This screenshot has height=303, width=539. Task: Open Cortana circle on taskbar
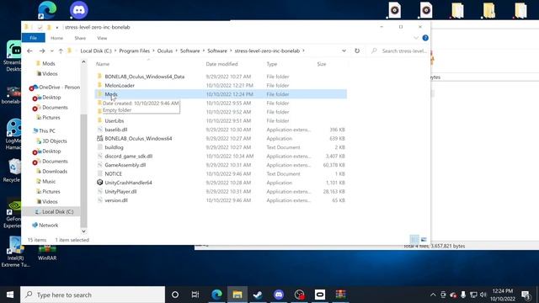click(x=175, y=295)
